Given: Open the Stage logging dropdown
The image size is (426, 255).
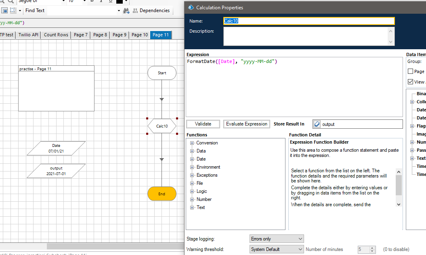Looking at the screenshot, I should [277, 239].
